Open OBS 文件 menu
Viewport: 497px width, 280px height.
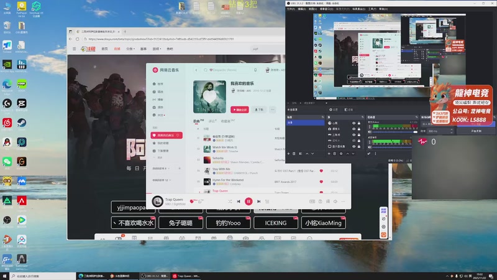(x=291, y=9)
